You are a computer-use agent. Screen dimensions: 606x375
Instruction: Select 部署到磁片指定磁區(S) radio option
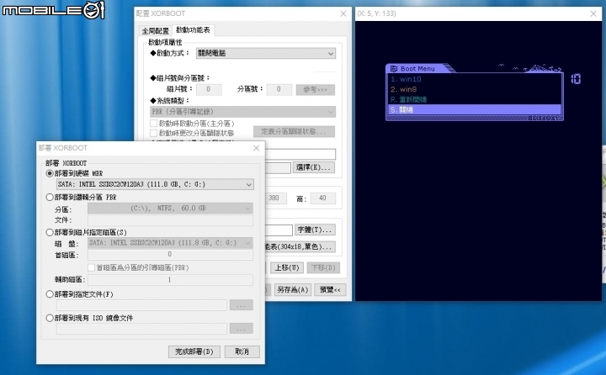click(50, 232)
